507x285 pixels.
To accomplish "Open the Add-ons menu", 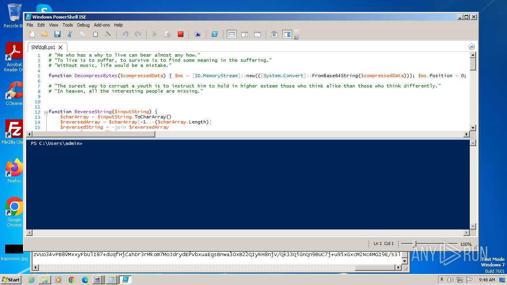I will [102, 25].
